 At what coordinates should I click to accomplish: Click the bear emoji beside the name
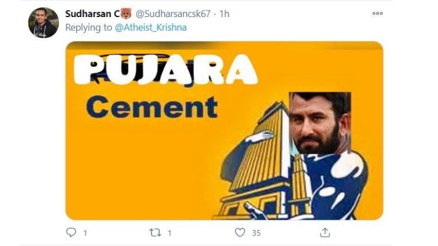click(x=126, y=13)
